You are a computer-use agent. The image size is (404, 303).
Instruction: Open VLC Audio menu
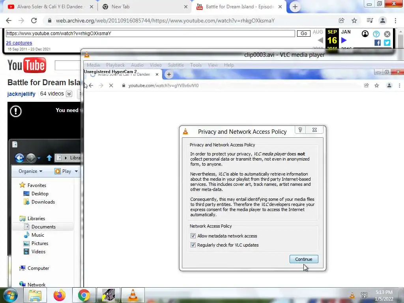click(137, 65)
